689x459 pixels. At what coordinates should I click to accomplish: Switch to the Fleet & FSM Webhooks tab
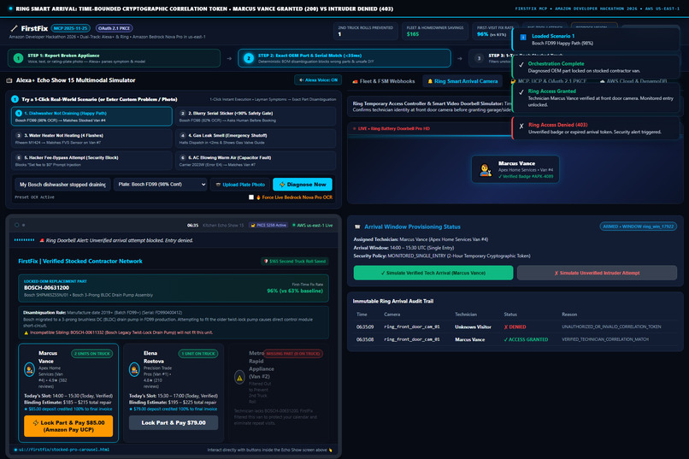pyautogui.click(x=384, y=81)
